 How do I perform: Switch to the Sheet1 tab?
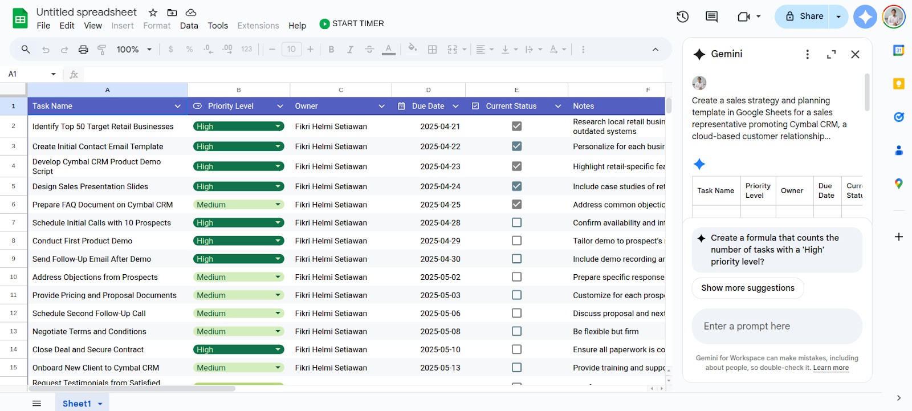pyautogui.click(x=76, y=404)
